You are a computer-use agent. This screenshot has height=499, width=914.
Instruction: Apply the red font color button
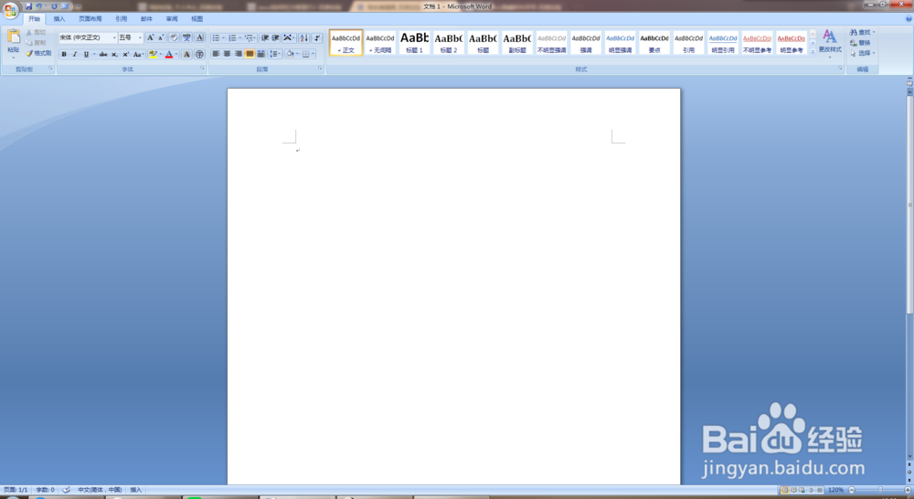click(x=169, y=54)
